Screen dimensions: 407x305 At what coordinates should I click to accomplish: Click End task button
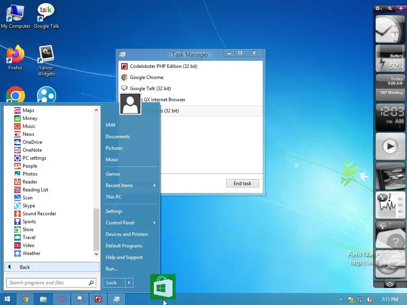point(242,183)
